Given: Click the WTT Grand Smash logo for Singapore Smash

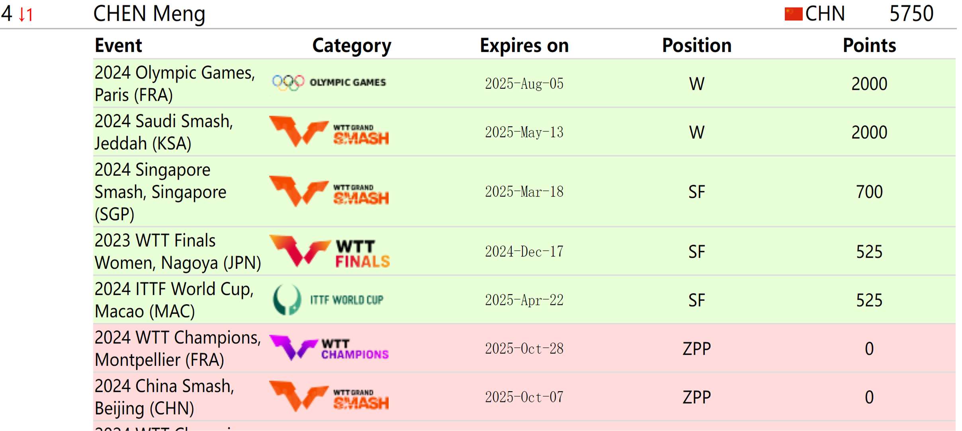Looking at the screenshot, I should [x=329, y=192].
